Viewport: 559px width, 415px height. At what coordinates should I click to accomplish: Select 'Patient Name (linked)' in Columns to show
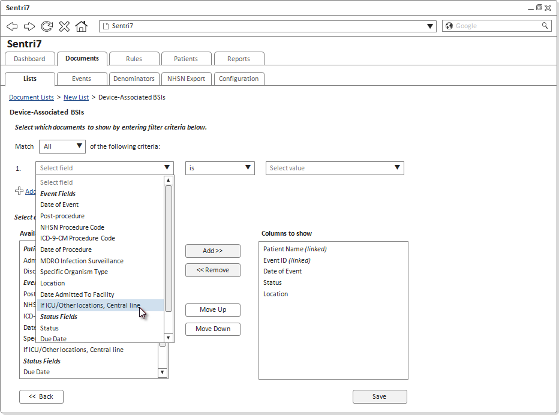point(295,249)
